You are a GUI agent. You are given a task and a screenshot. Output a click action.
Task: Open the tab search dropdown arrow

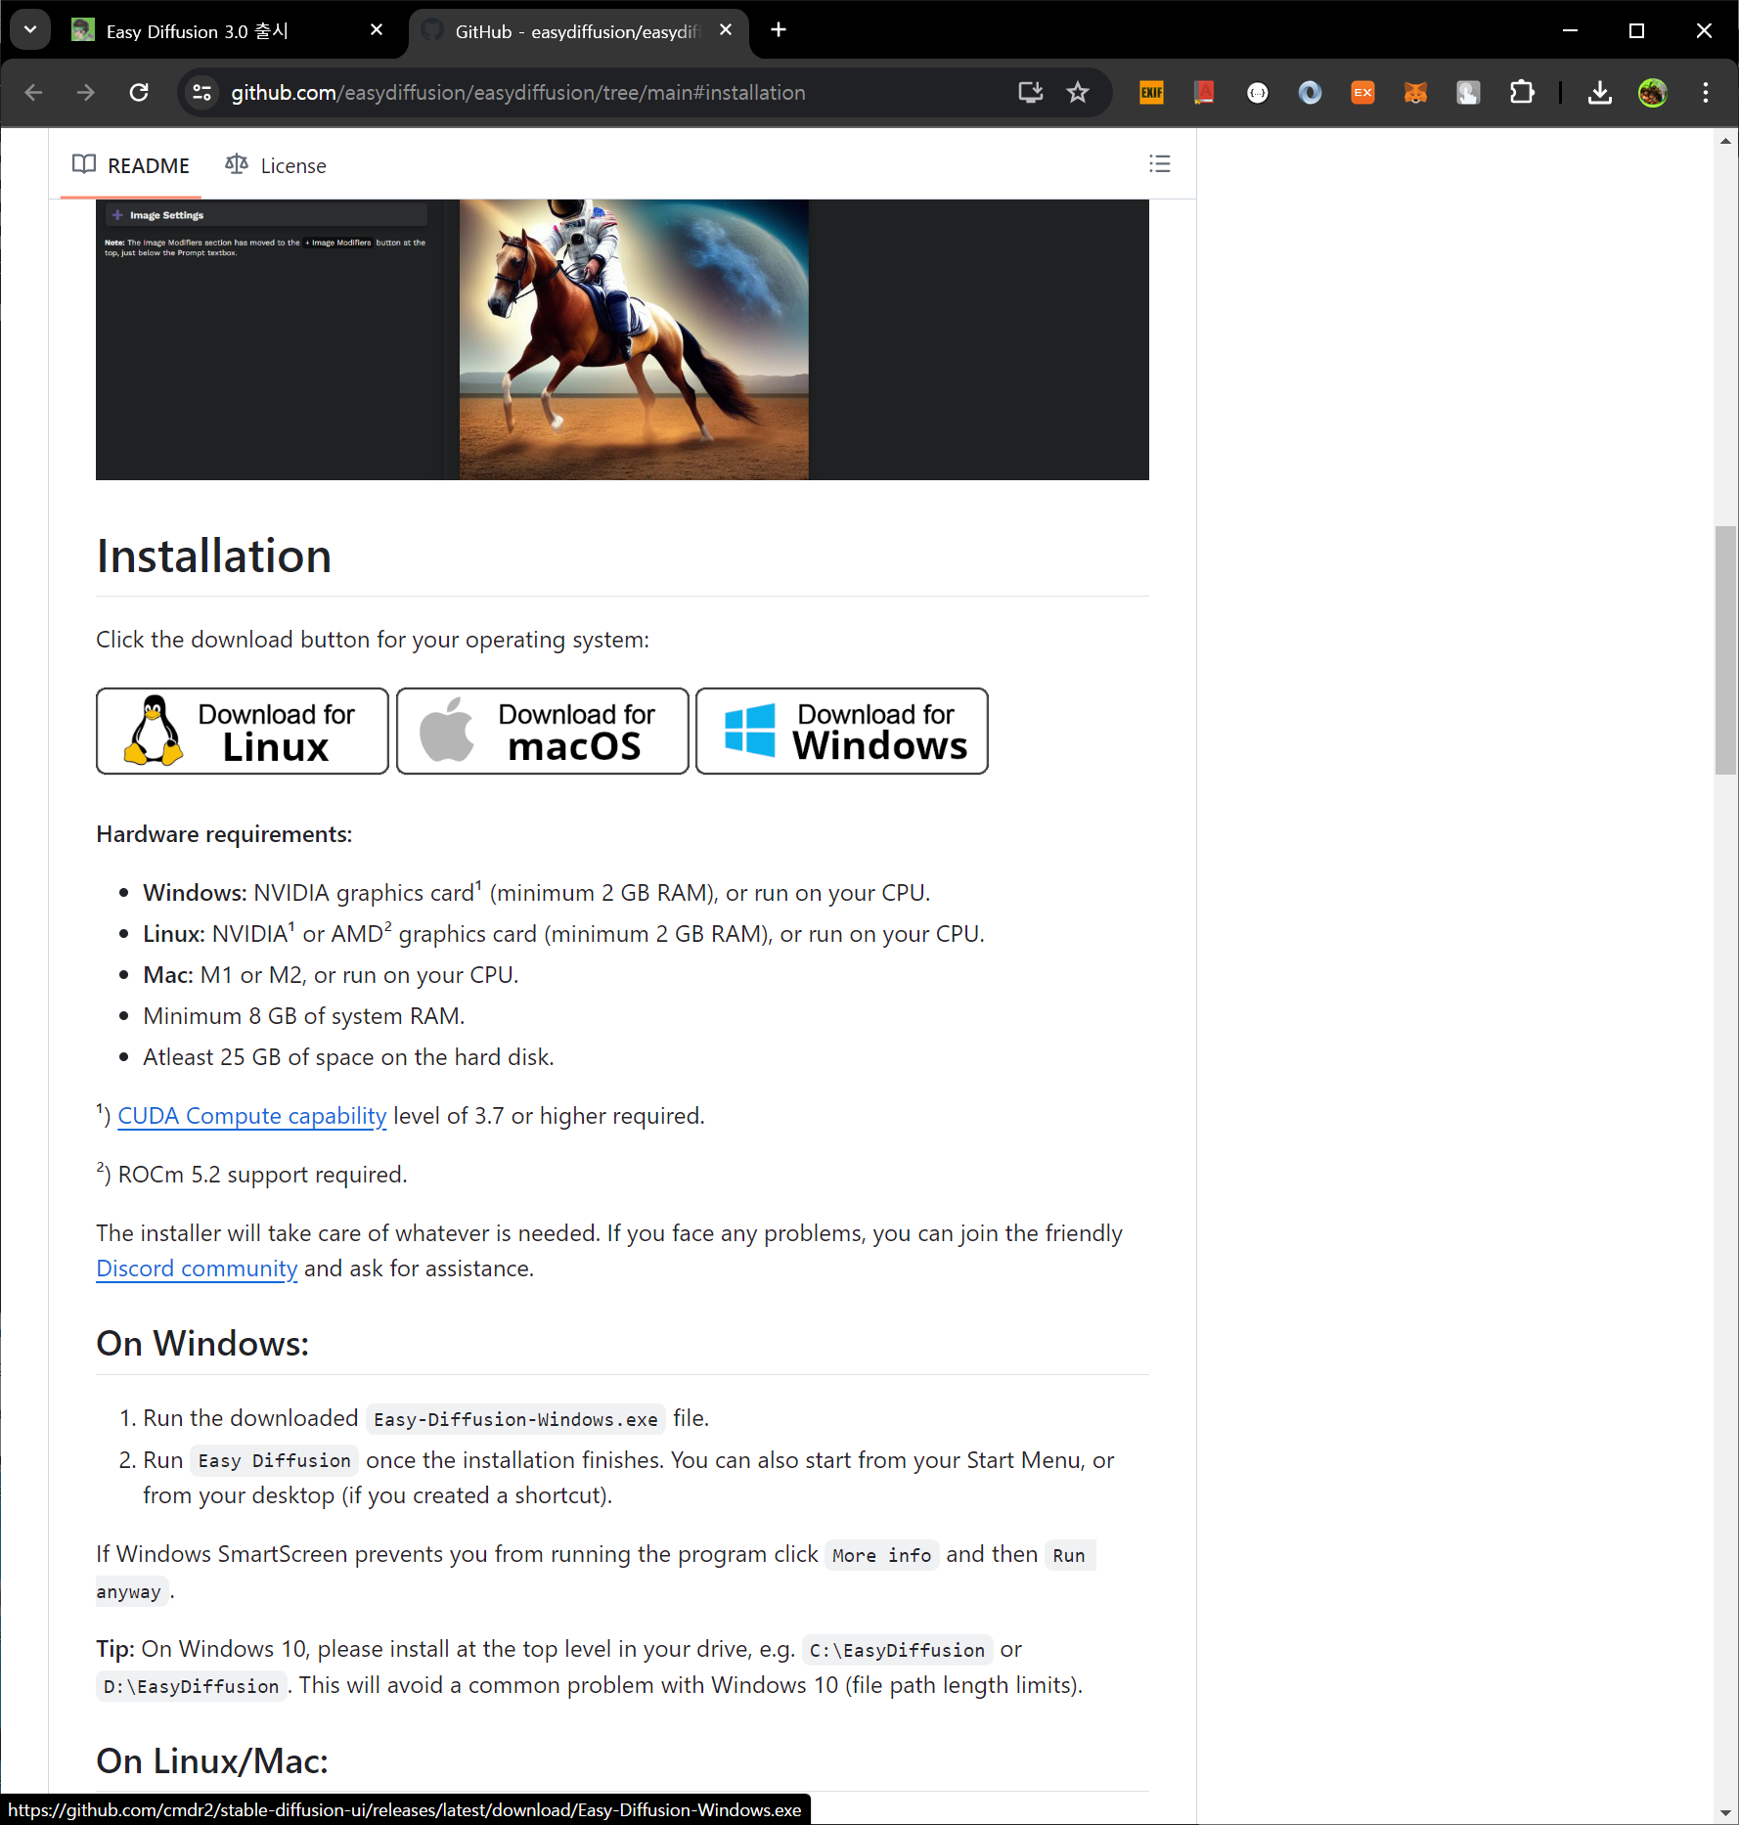(30, 30)
